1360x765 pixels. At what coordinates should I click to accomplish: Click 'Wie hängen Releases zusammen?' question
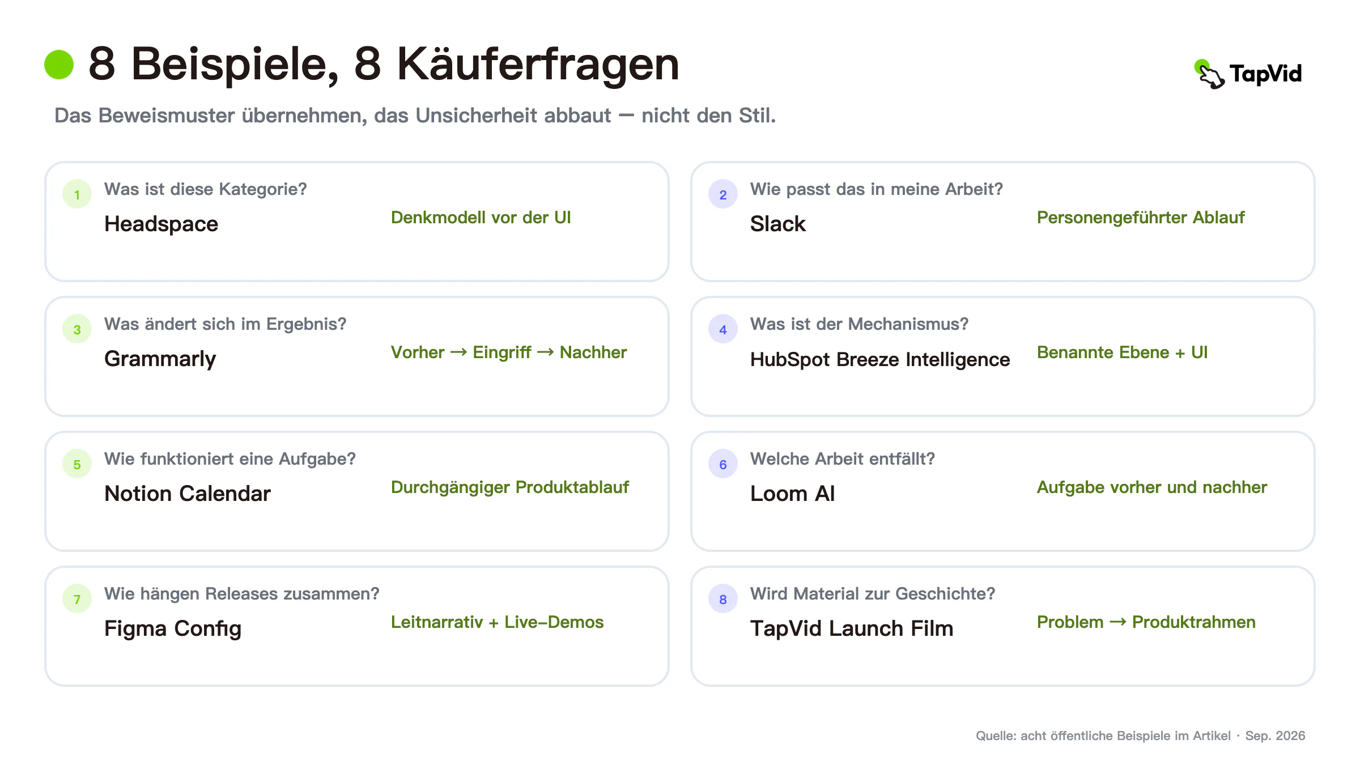pos(241,594)
